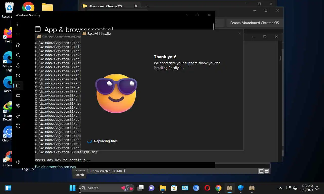This screenshot has height=194, width=324.
Task: Close the Abandoned Chrome OS tab
Action: click(x=136, y=6)
